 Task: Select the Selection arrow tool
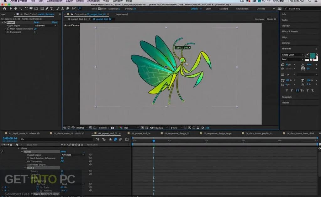[x=11, y=8]
